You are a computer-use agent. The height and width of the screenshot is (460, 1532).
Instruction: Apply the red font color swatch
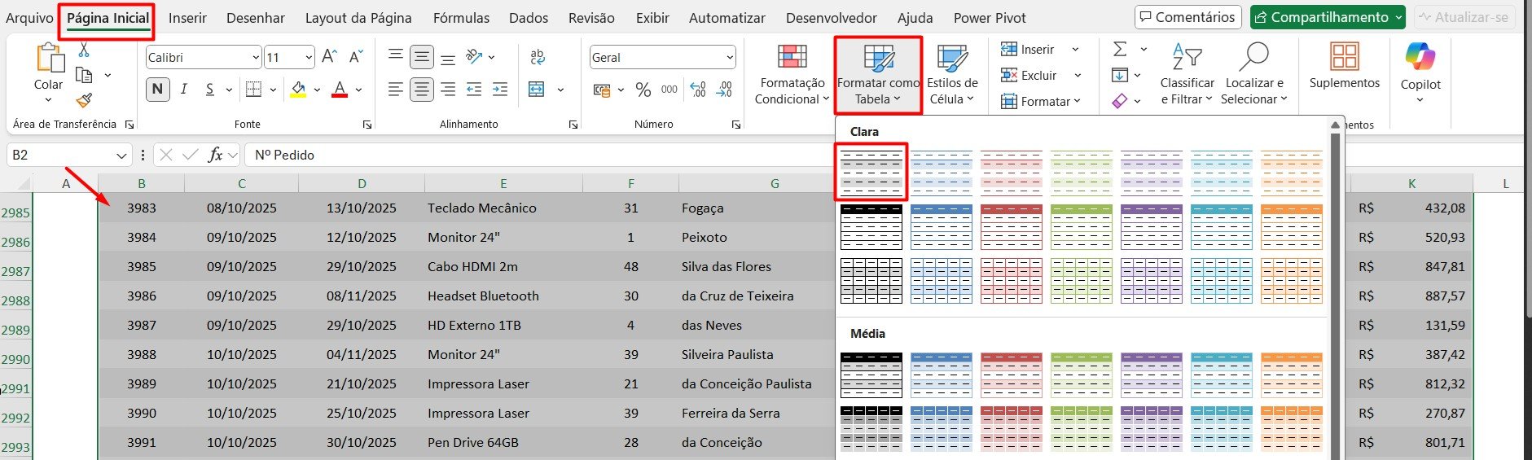point(340,90)
